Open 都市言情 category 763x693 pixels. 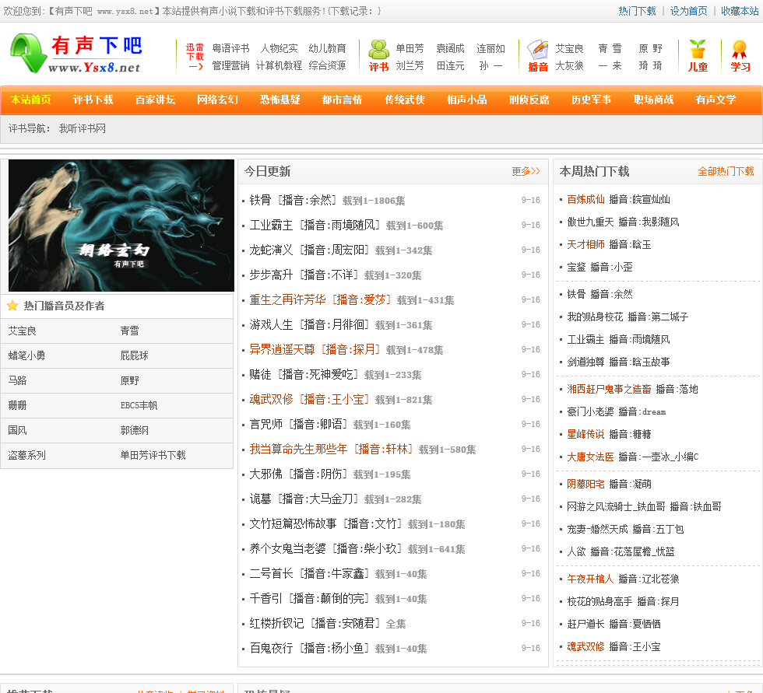342,100
